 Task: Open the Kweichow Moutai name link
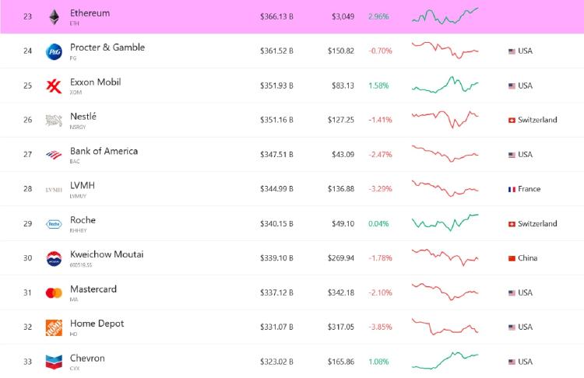[107, 254]
